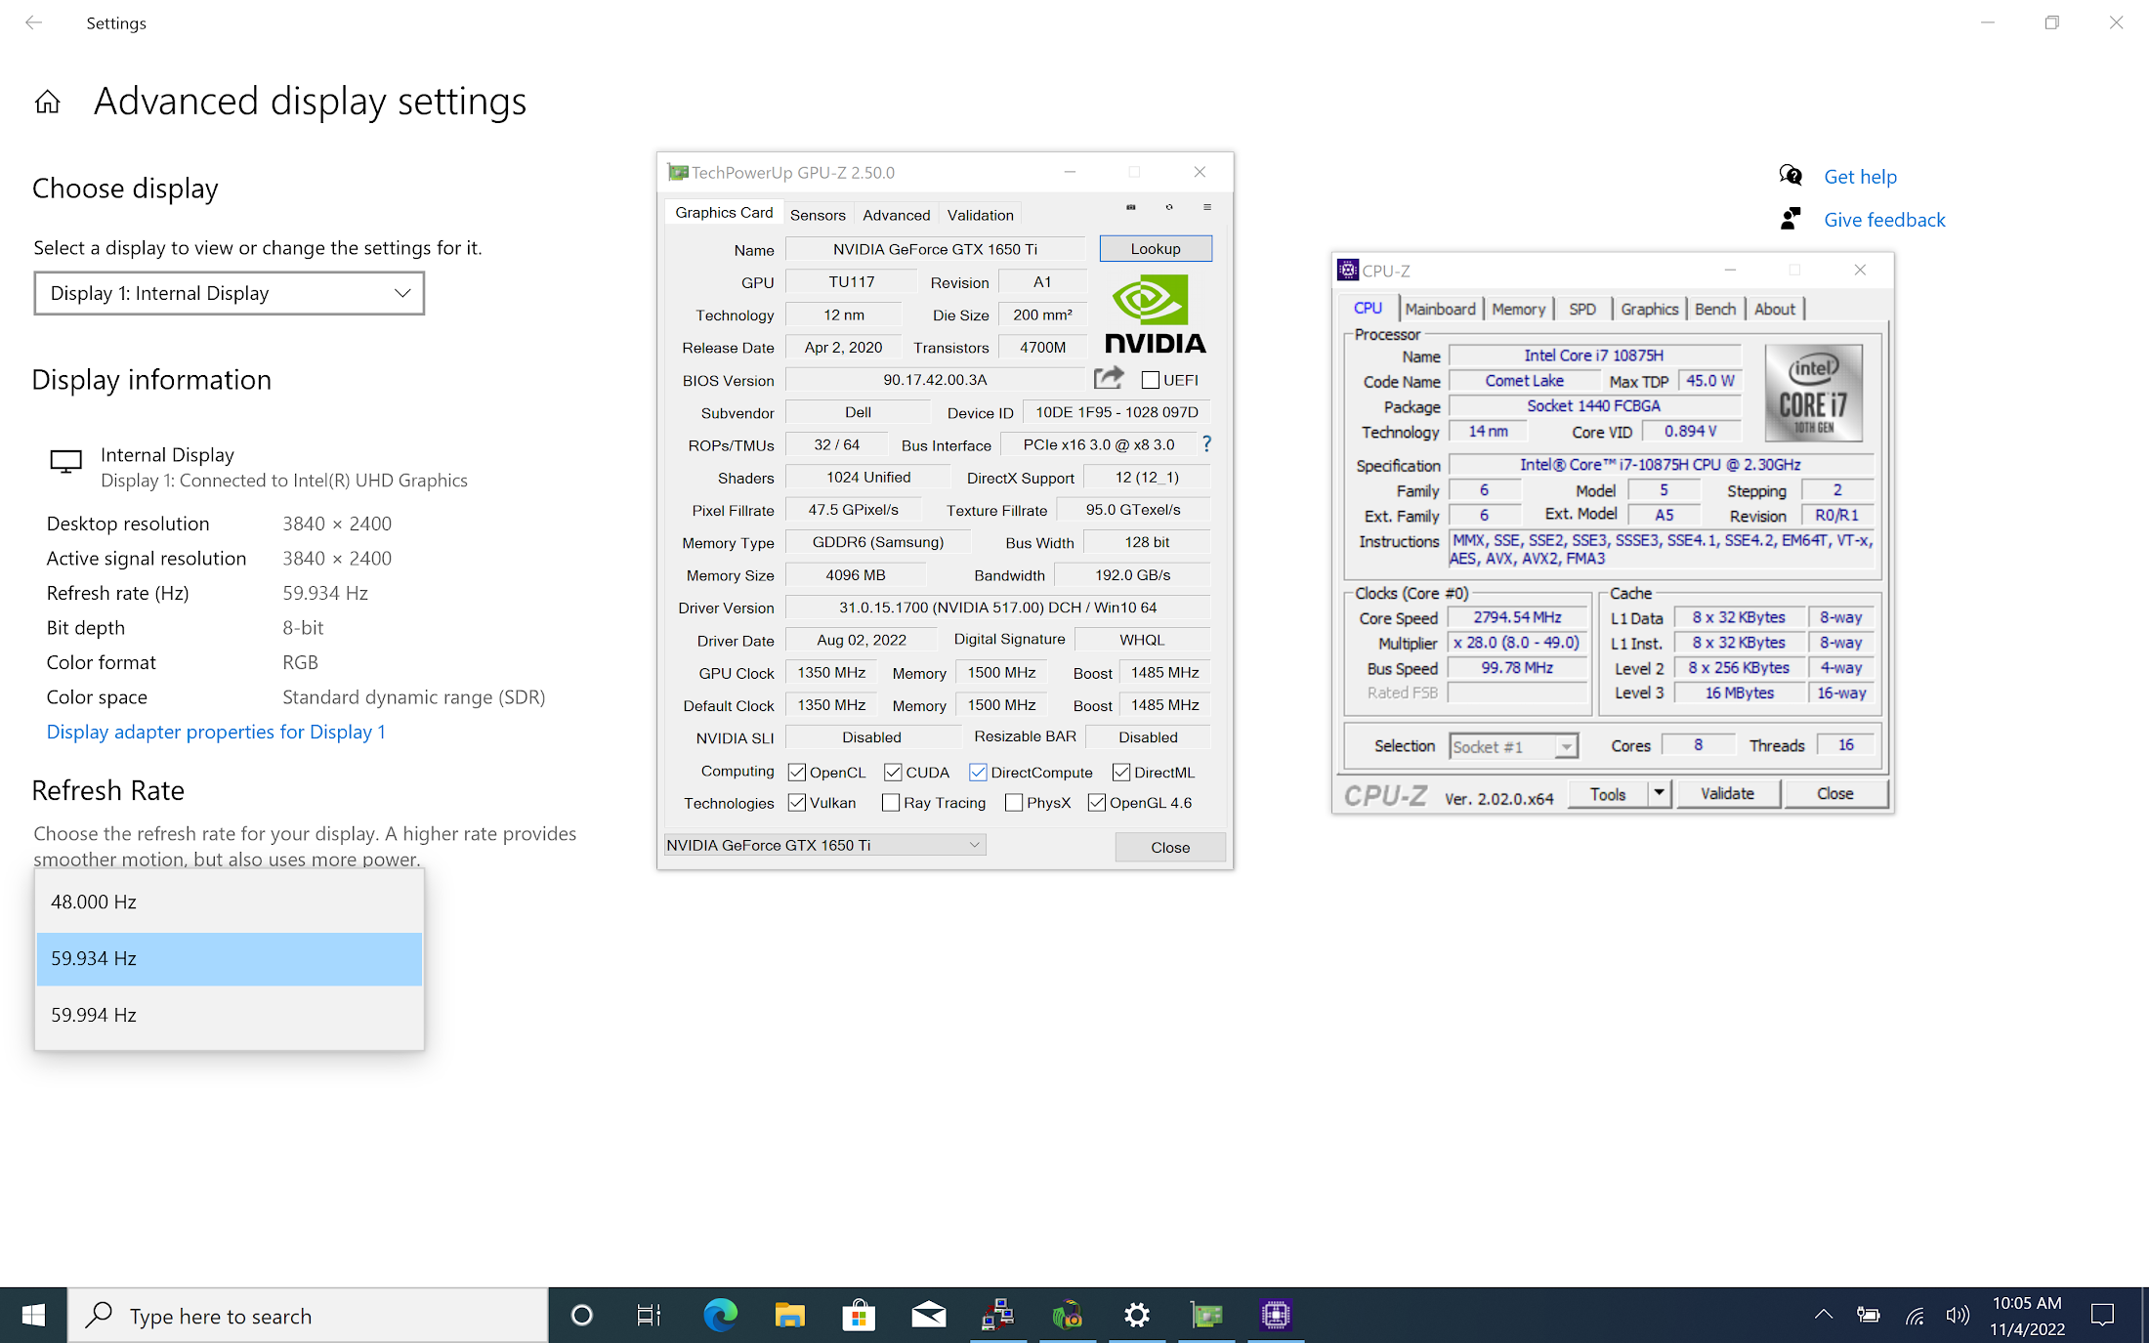
Task: Toggle the Vulkan checkbox
Action: 797,803
